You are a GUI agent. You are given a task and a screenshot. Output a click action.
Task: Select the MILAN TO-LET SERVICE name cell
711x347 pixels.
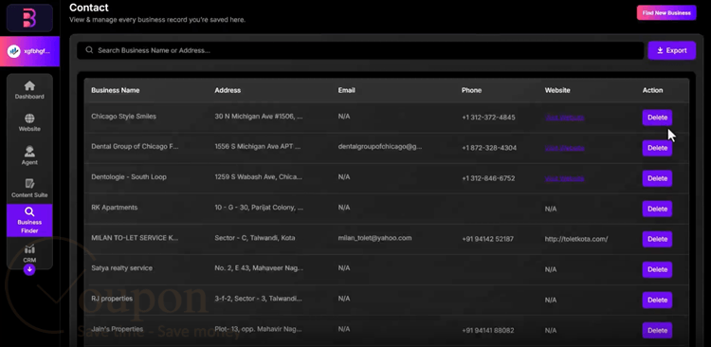pos(135,238)
